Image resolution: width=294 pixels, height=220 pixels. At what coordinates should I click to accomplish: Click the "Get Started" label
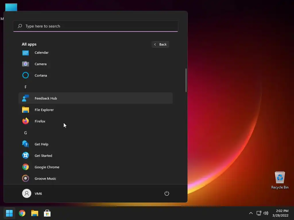pos(43,156)
